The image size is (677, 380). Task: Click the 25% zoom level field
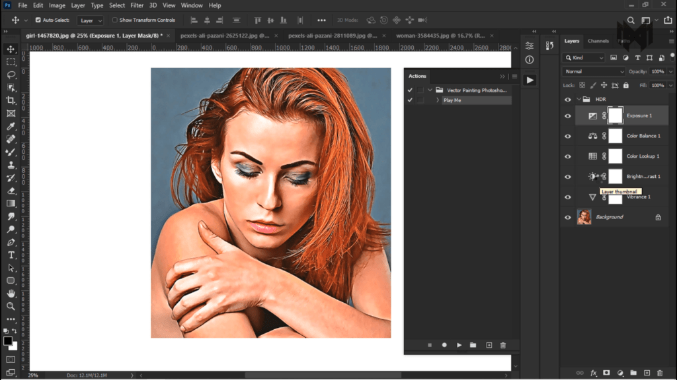click(33, 375)
